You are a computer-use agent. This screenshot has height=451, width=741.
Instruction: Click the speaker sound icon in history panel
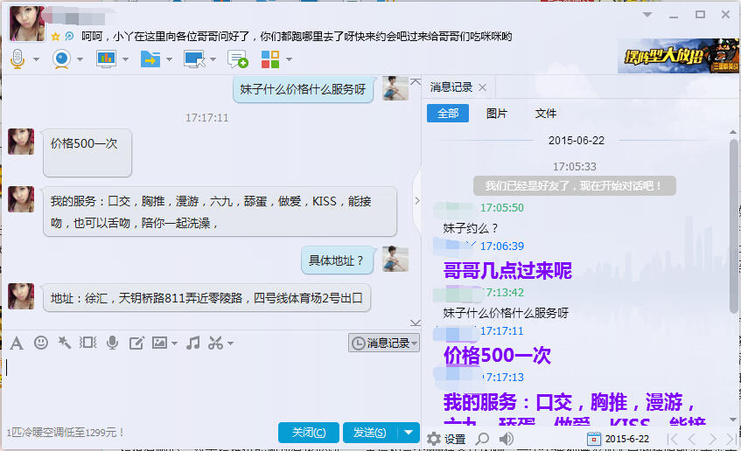(507, 439)
